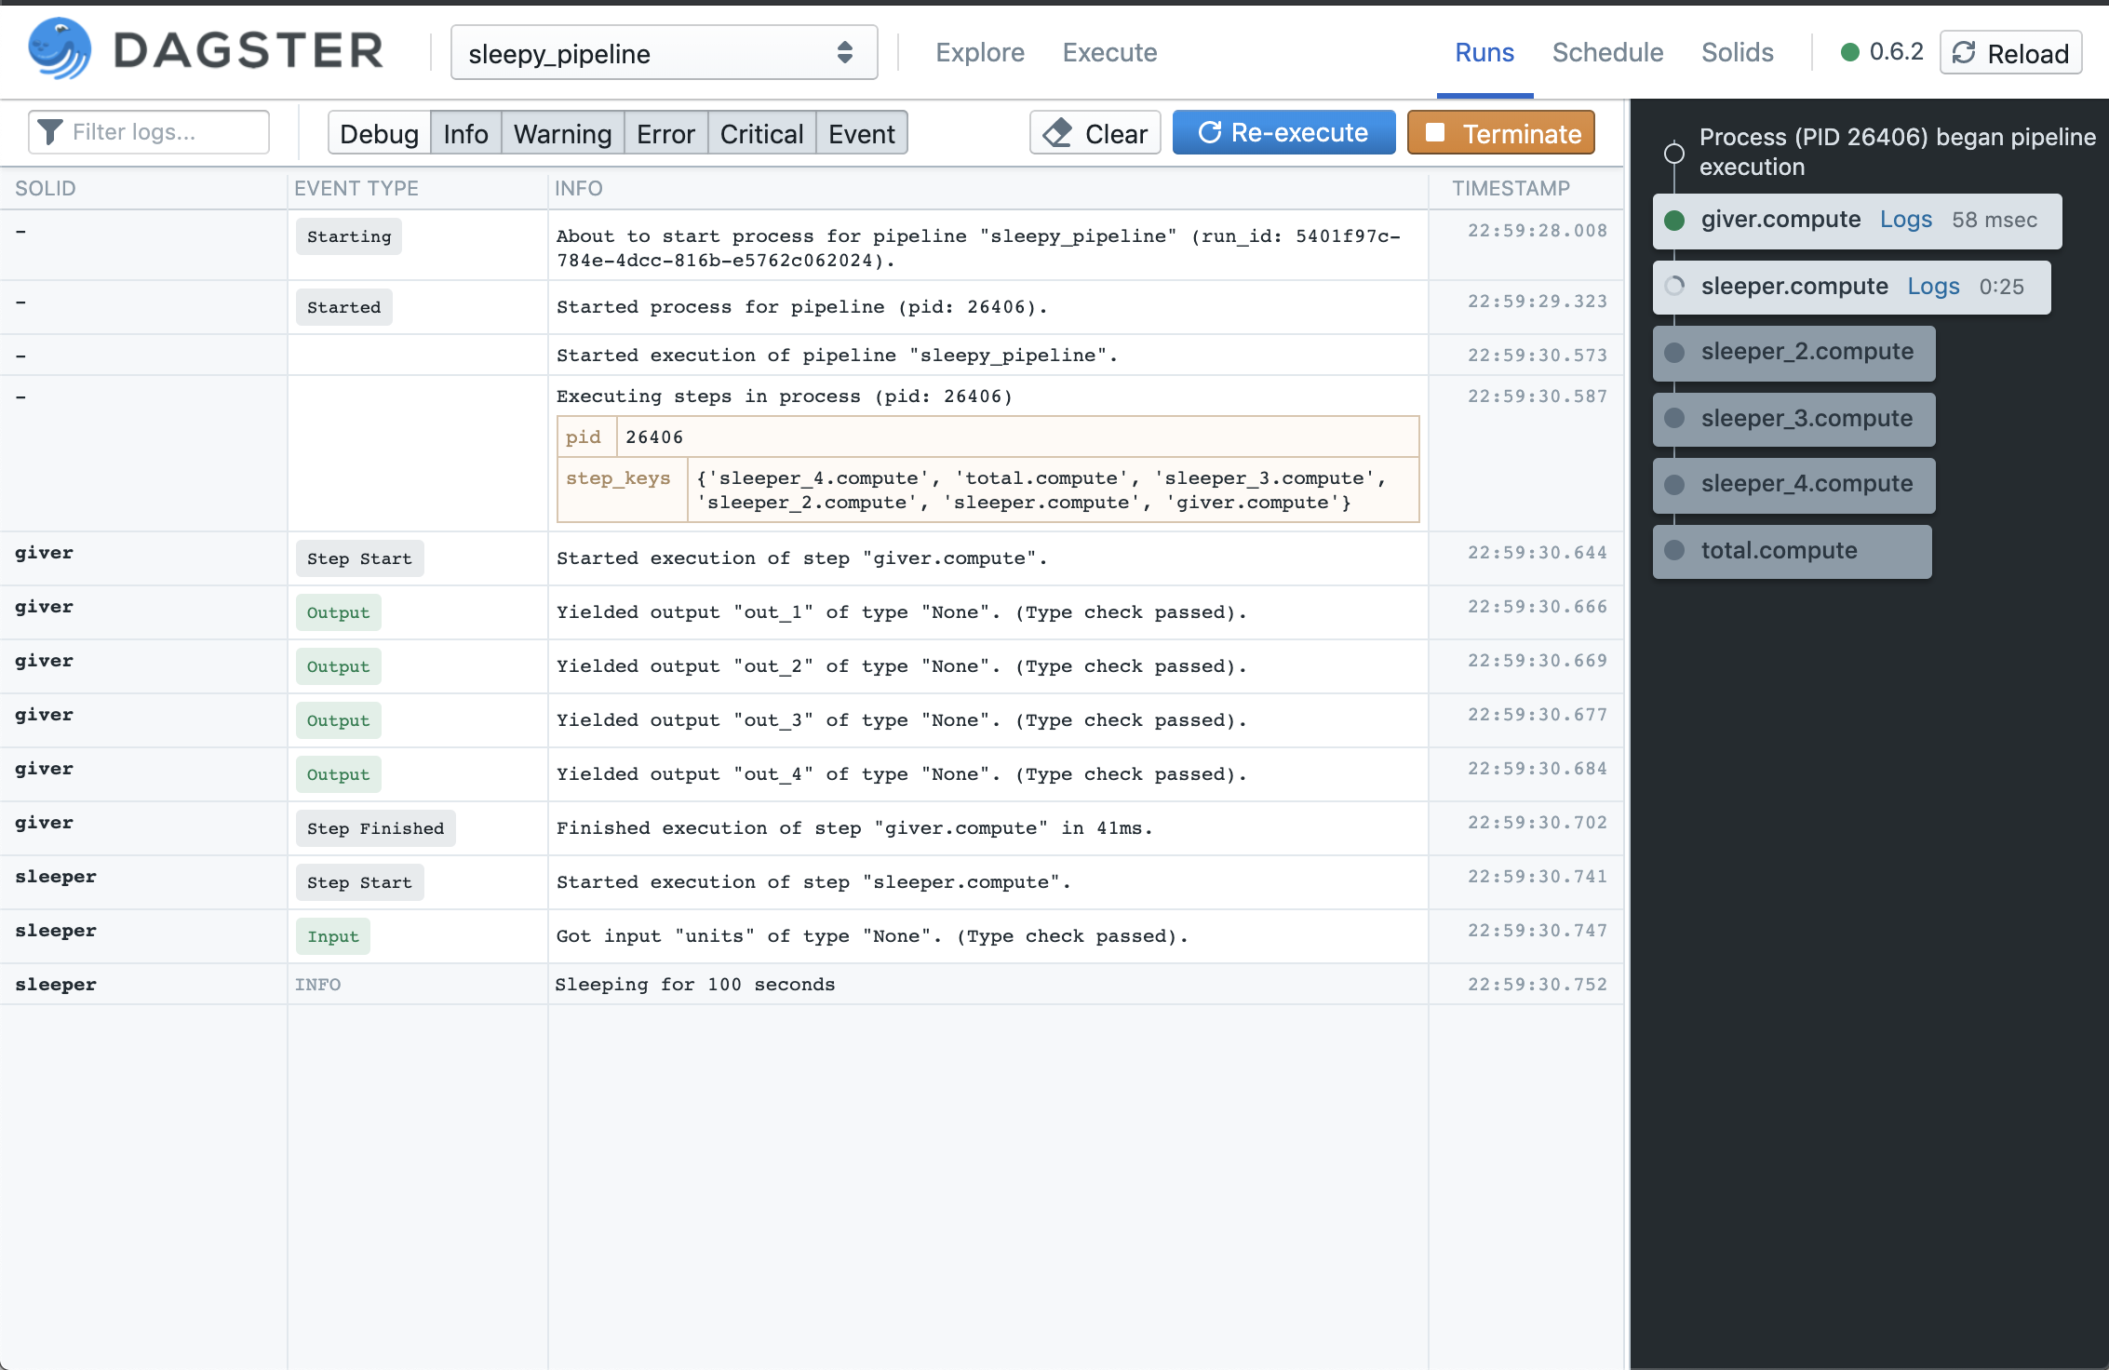The width and height of the screenshot is (2109, 1370).
Task: Click the pid 26406 metadata value
Action: [654, 437]
